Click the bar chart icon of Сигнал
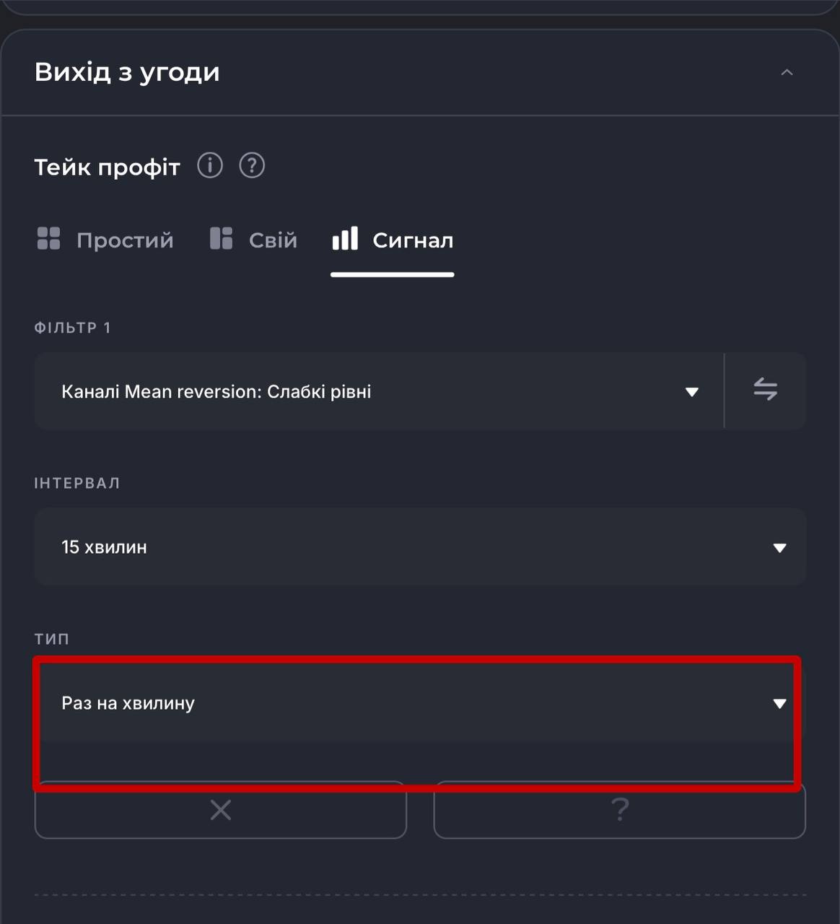Screen dimensions: 840x924 (x=345, y=238)
